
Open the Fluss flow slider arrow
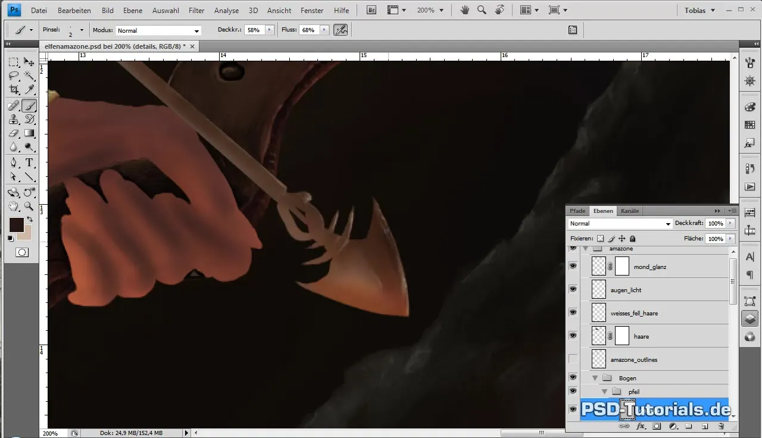tap(324, 30)
